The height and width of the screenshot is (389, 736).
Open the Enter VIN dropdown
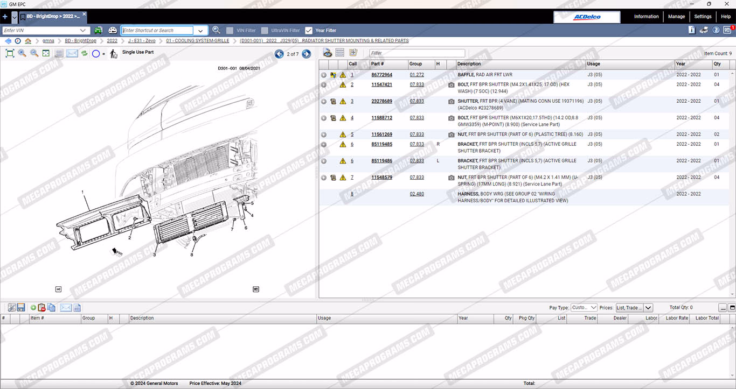coord(84,31)
